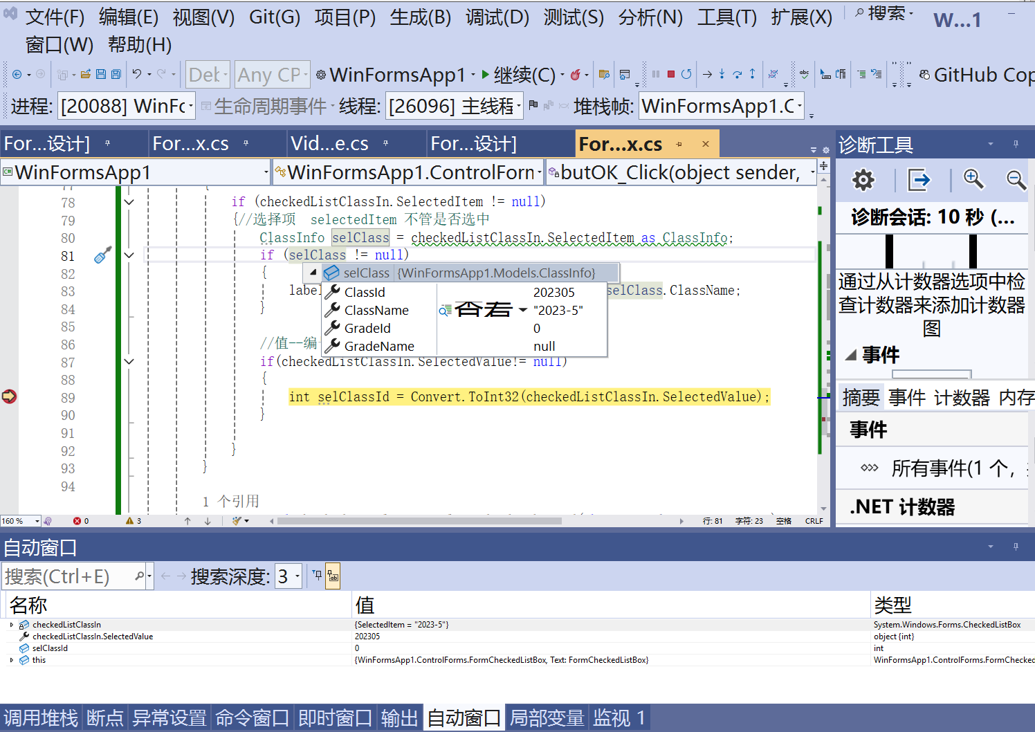
Task: Click the thread flag icon in debug toolbar
Action: click(x=533, y=106)
